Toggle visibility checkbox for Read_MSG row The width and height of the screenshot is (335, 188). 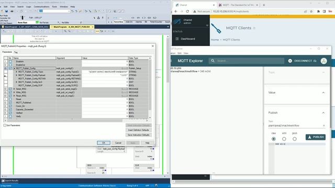click(x=10, y=96)
